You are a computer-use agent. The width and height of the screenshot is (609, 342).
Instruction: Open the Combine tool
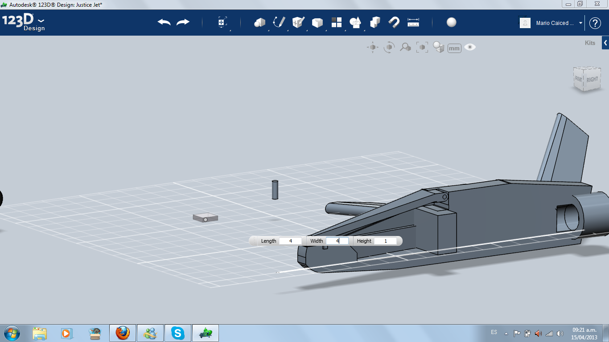click(375, 22)
